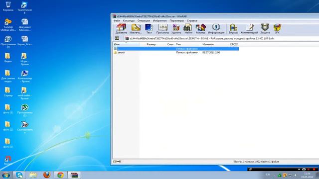
Task: Open the Корзина desktop icon
Action: click(8, 6)
